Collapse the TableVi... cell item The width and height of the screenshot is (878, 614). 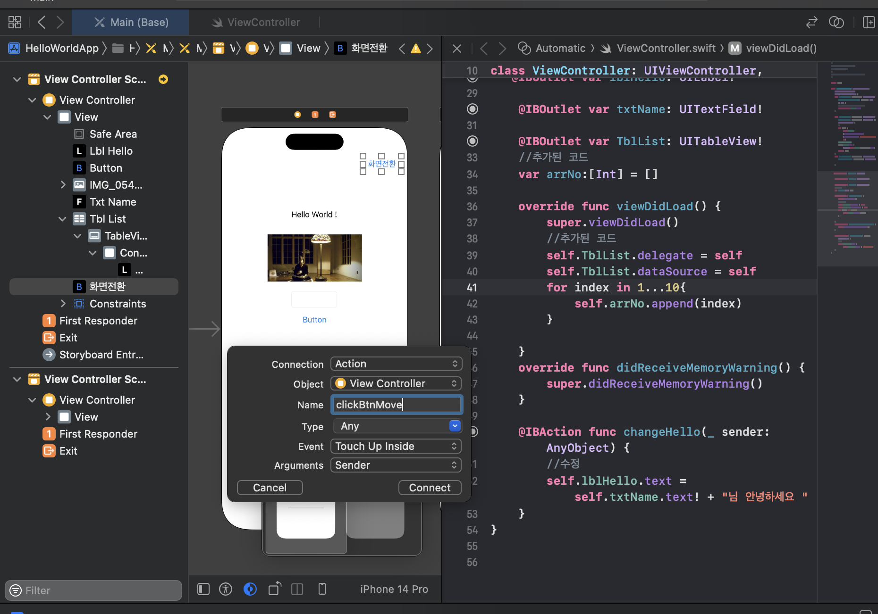tap(77, 236)
